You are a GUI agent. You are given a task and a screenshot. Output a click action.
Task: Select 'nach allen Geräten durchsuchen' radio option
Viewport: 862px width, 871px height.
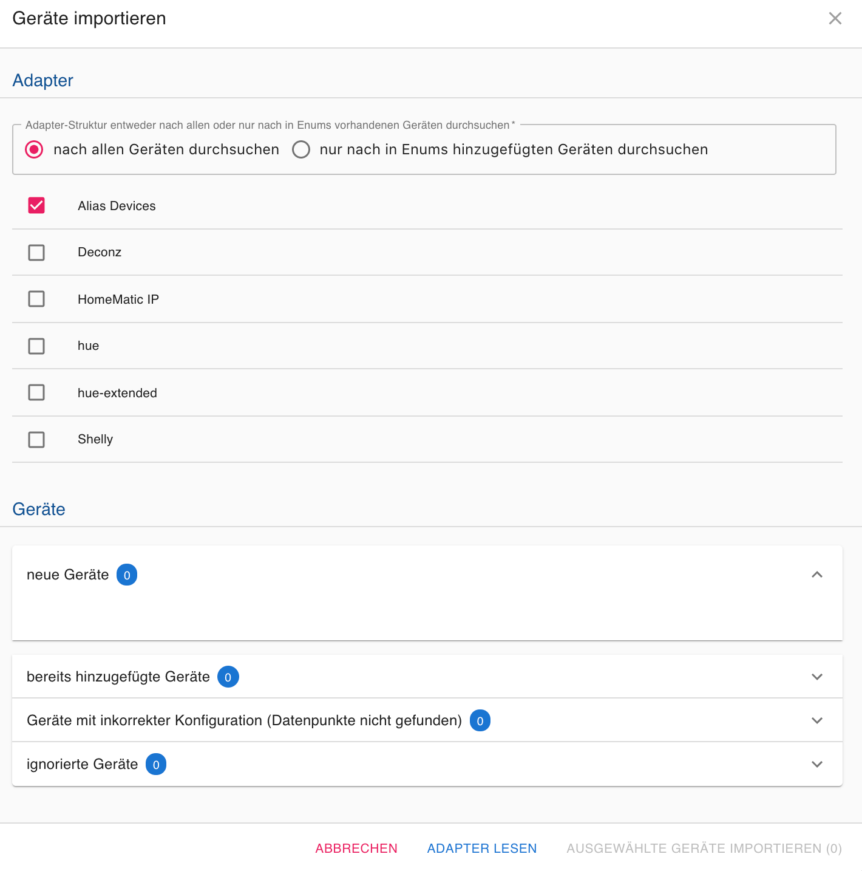[34, 149]
